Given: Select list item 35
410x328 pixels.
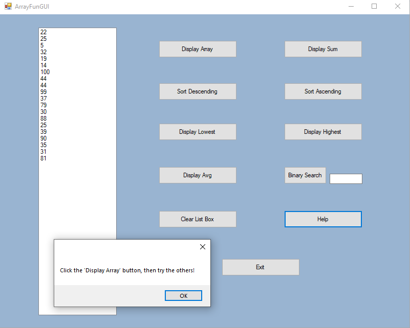Looking at the screenshot, I should (77, 145).
